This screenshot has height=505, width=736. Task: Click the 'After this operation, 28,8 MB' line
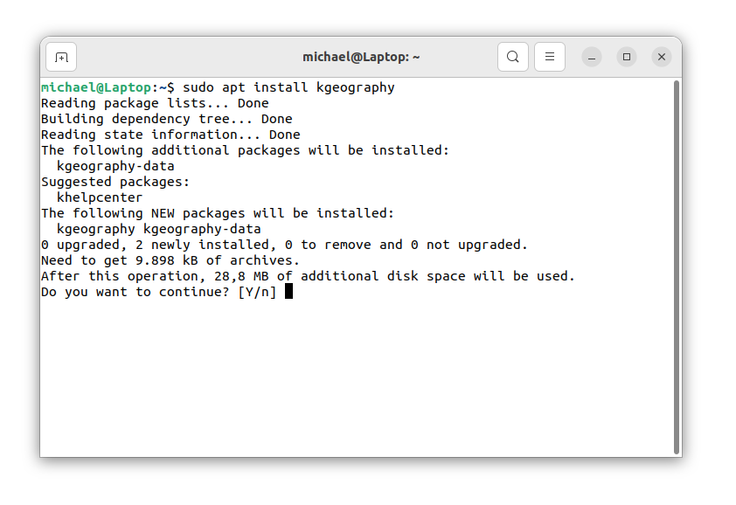click(308, 276)
